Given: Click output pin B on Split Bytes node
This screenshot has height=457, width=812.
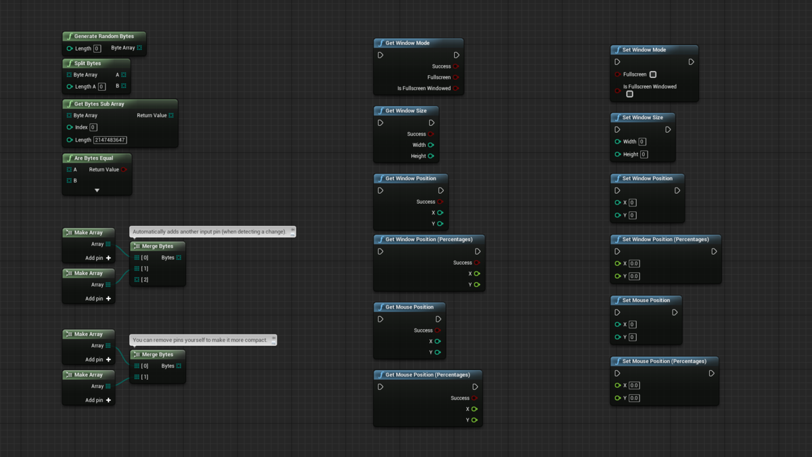Looking at the screenshot, I should (x=124, y=86).
